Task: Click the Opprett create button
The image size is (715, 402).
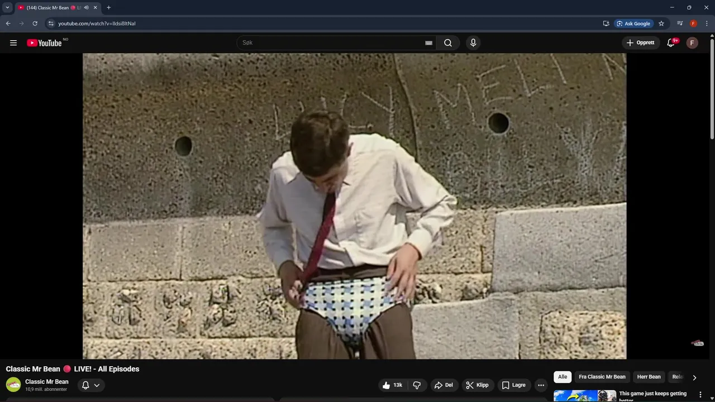Action: point(641,43)
